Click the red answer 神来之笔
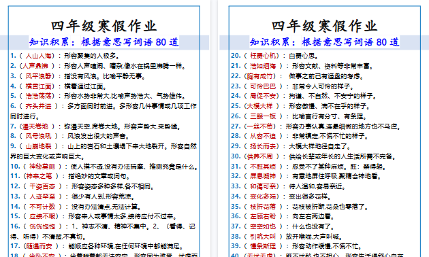The width and height of the screenshot is (429, 257). tap(39, 176)
